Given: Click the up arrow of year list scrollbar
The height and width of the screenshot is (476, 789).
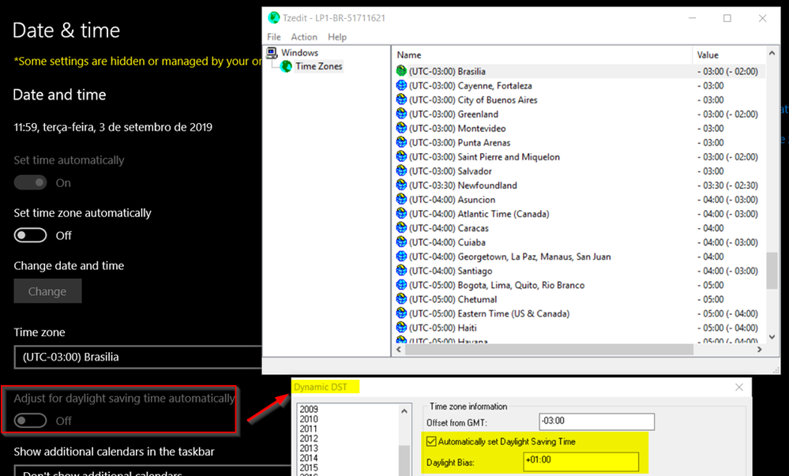Looking at the screenshot, I should click(x=404, y=411).
